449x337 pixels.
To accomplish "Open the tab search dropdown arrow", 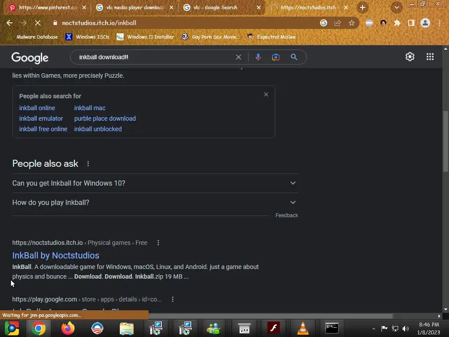I will coord(397,7).
